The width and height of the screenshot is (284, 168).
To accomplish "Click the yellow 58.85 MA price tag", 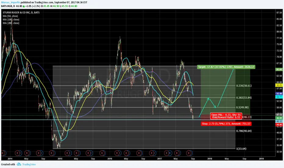I will 279,85.
